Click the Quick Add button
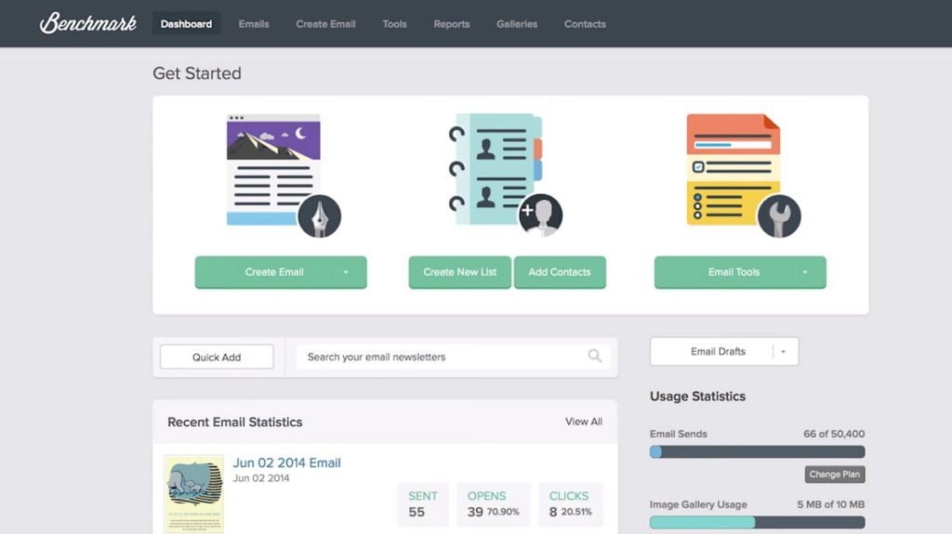 point(217,357)
